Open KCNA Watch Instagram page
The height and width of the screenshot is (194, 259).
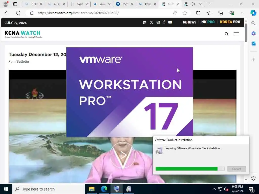158,22
